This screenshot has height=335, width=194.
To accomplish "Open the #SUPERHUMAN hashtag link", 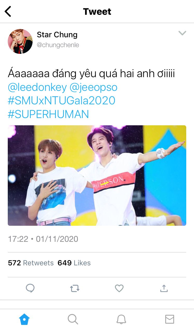I will pyautogui.click(x=48, y=114).
